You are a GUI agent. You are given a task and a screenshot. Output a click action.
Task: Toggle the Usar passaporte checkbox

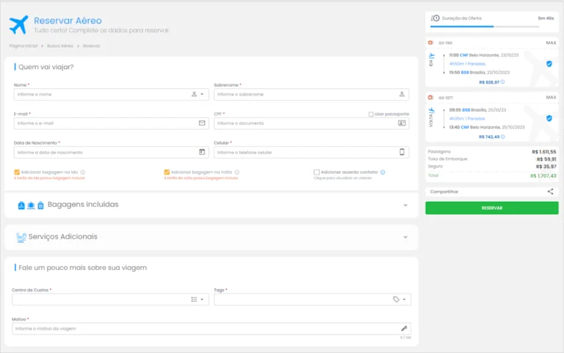372,114
